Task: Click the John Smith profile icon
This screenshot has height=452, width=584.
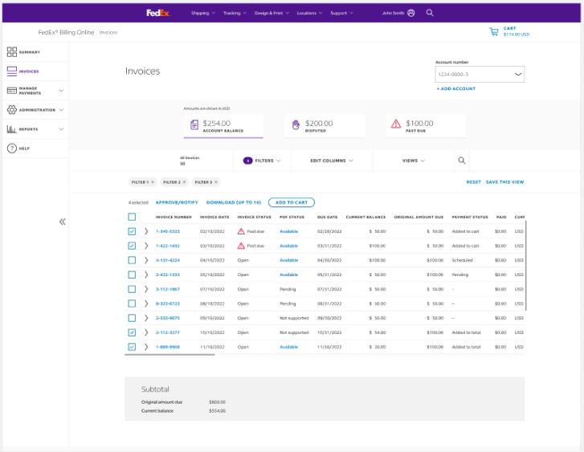Action: (411, 13)
